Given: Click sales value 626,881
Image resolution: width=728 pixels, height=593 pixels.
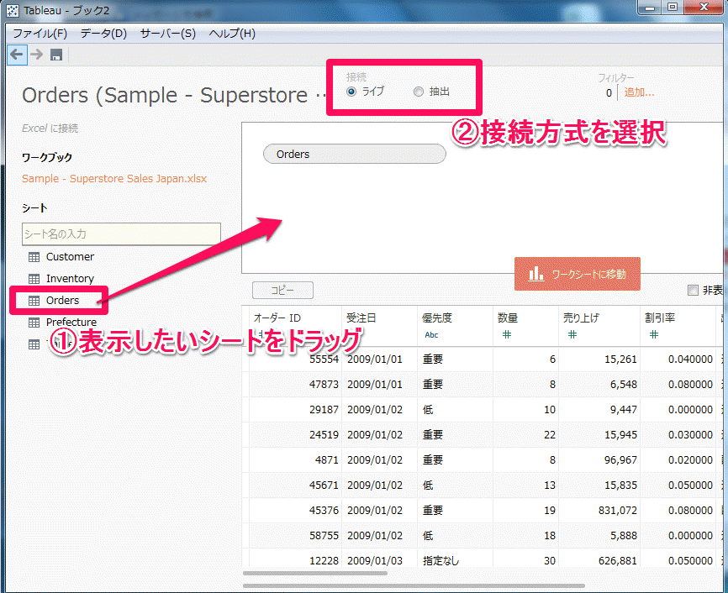Looking at the screenshot, I should 618,560.
